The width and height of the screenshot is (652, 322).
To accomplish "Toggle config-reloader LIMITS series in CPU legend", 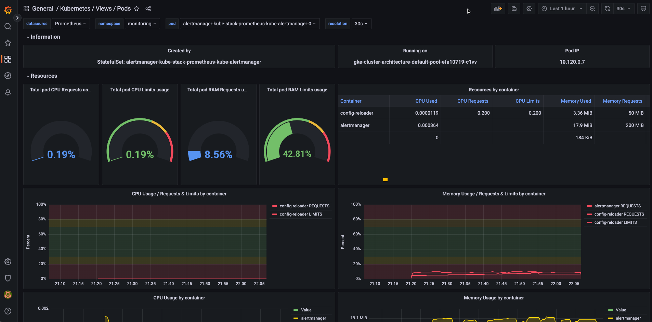I will pos(301,214).
